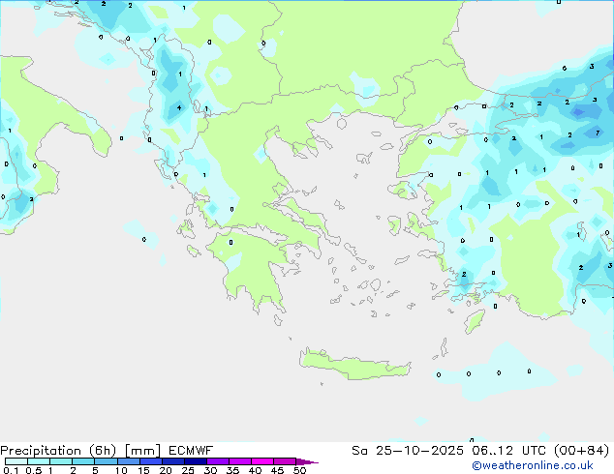This screenshot has width=614, height=474.
Task: Pick the legend swatch between 1 and 2
Action: pyautogui.click(x=61, y=461)
